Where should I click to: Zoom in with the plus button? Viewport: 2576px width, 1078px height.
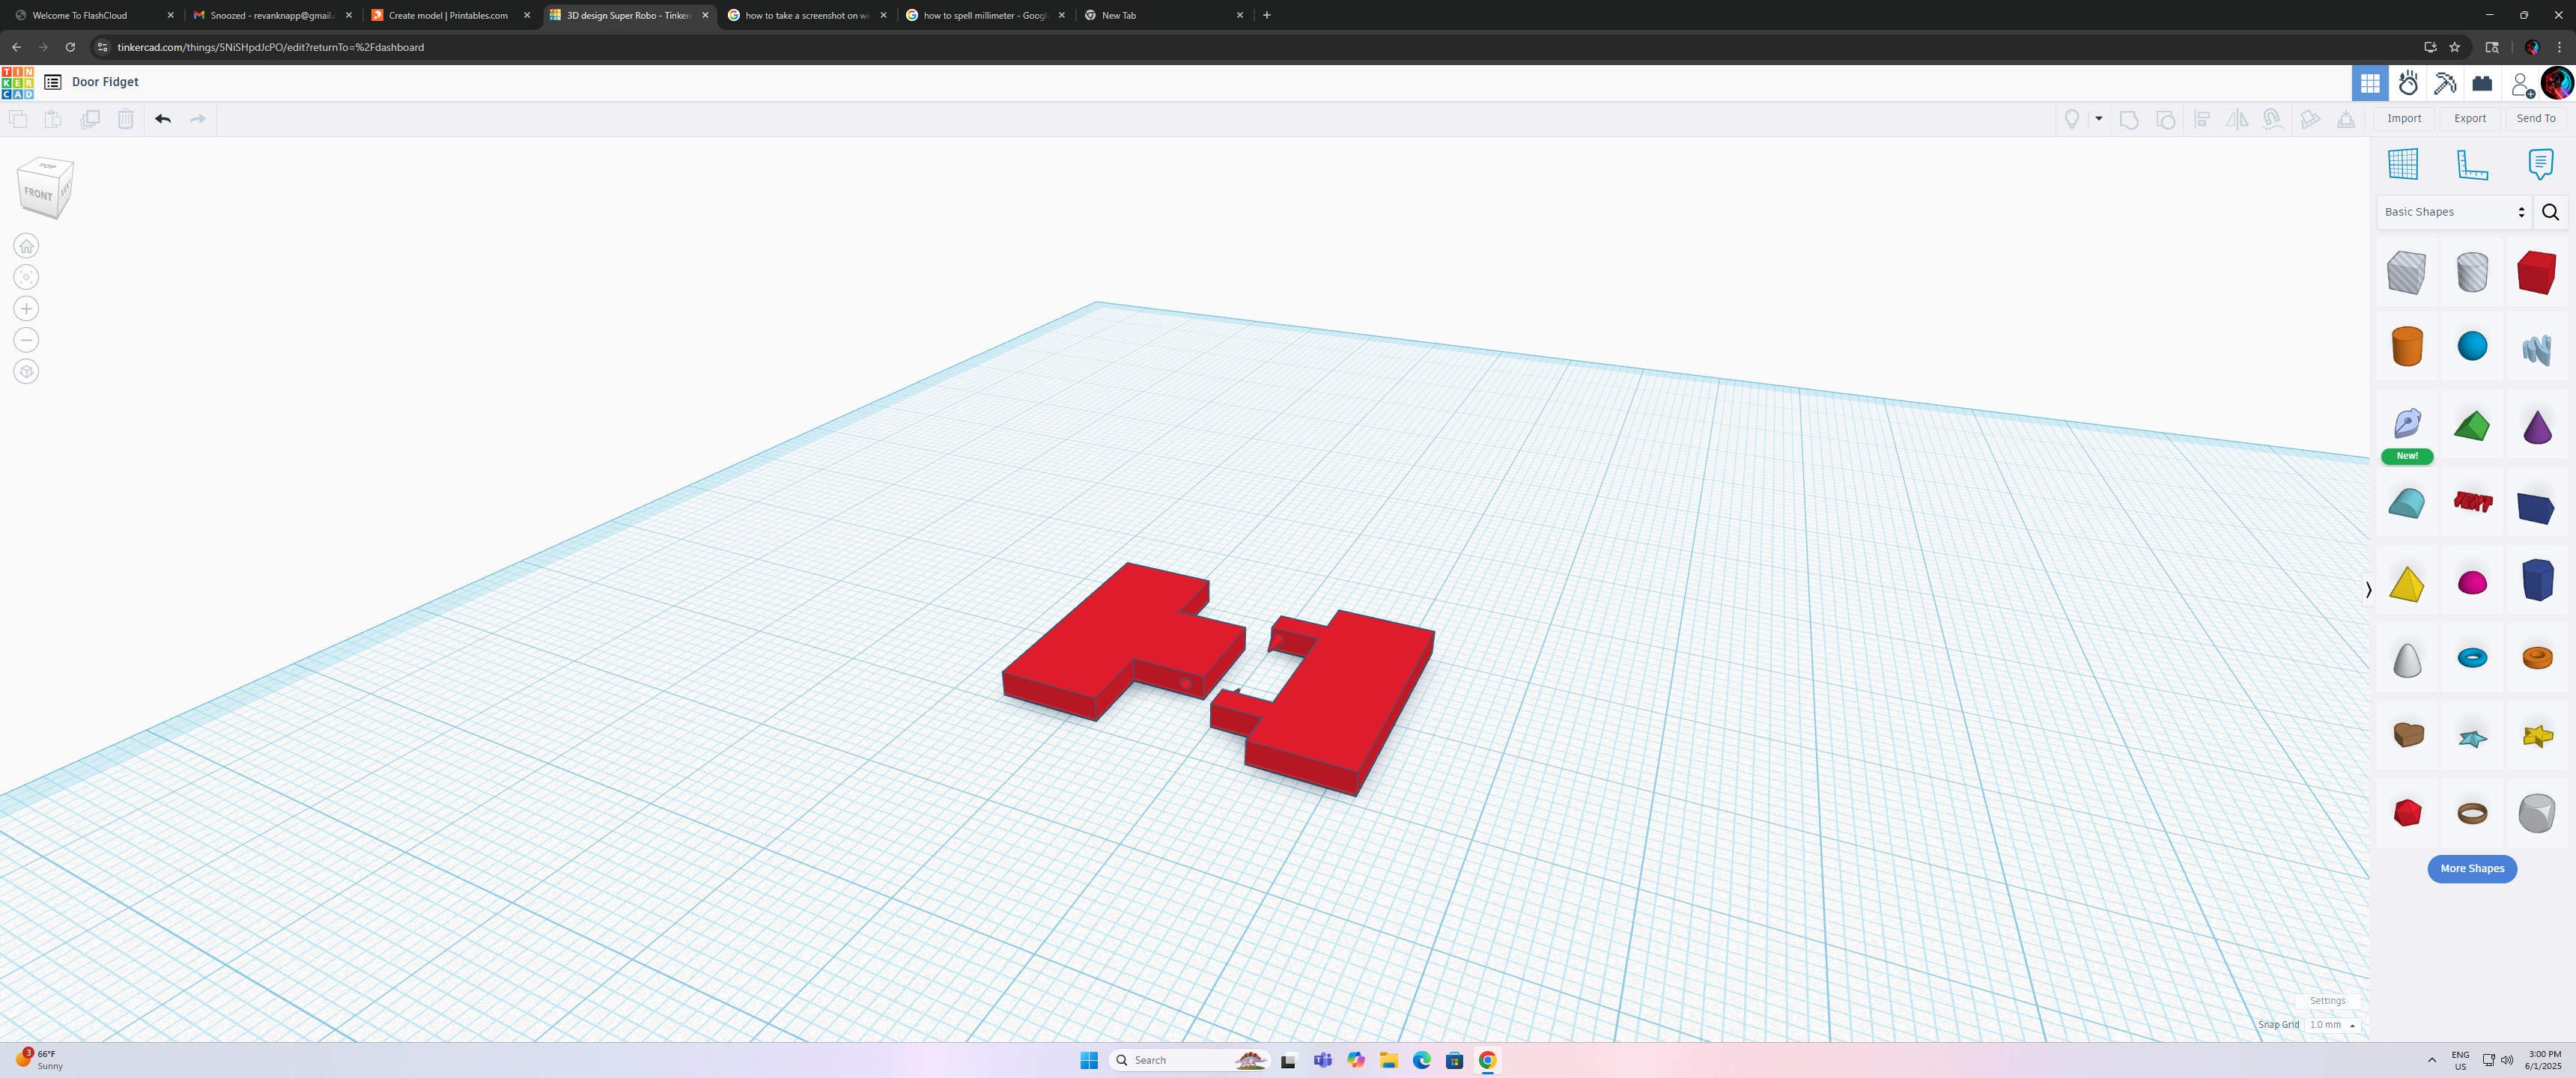[27, 309]
